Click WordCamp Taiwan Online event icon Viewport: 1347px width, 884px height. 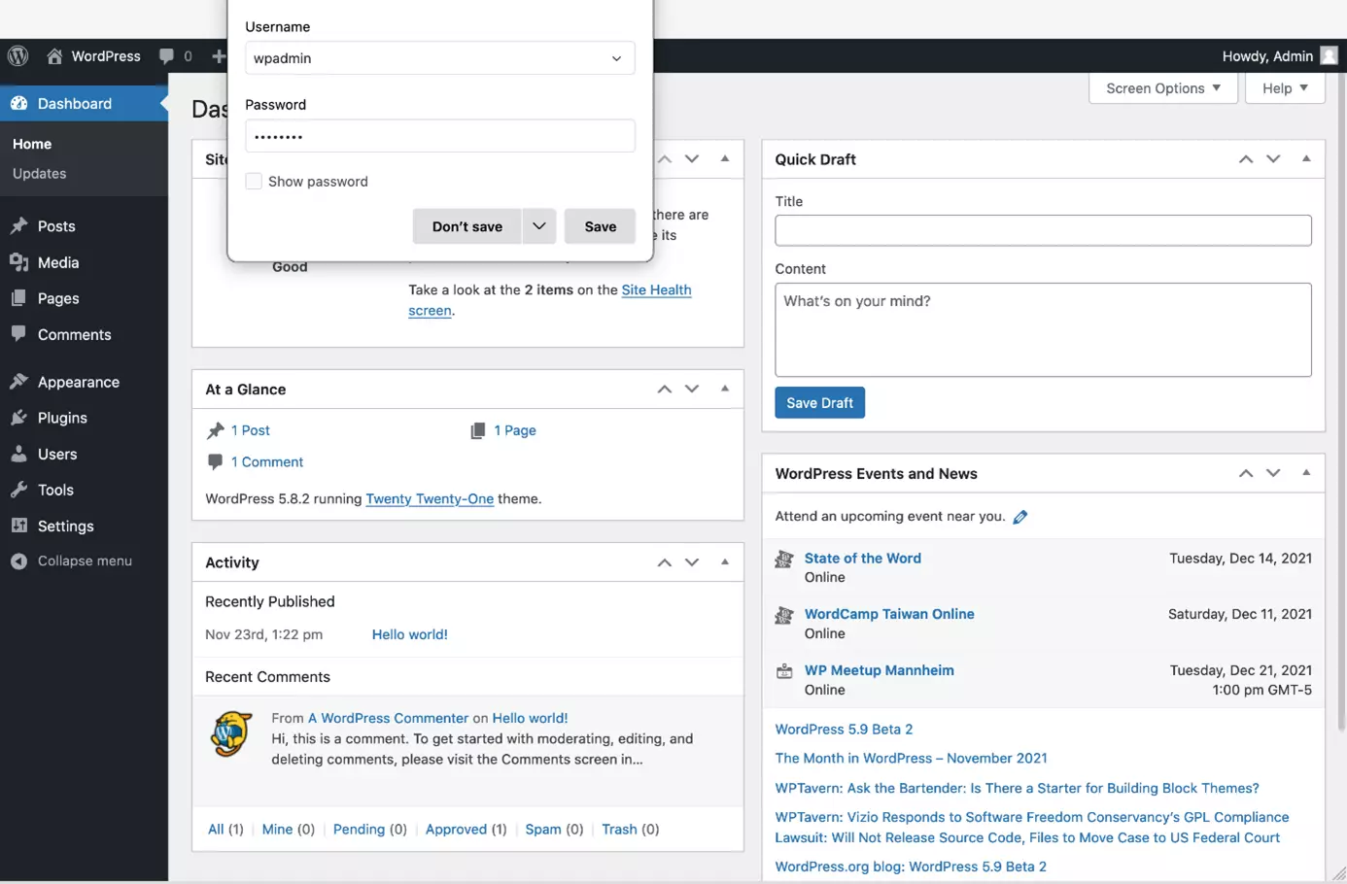pyautogui.click(x=784, y=615)
